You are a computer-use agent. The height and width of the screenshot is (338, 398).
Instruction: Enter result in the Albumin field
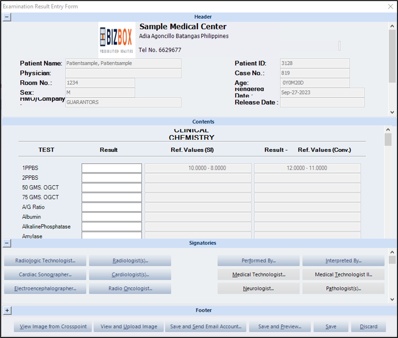click(x=112, y=217)
